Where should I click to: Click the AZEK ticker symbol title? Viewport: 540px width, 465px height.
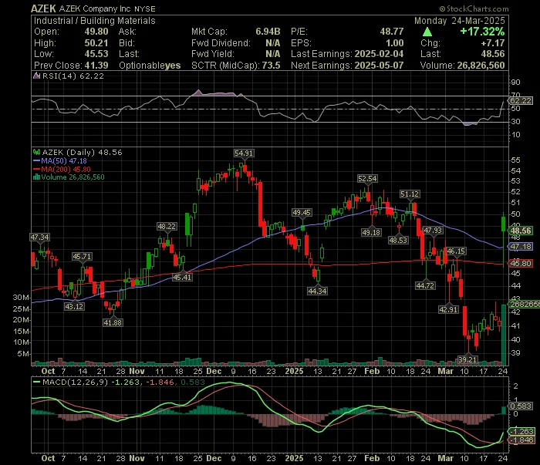point(43,8)
